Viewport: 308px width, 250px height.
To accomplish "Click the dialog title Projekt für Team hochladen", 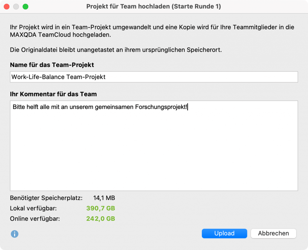I will (154, 6).
